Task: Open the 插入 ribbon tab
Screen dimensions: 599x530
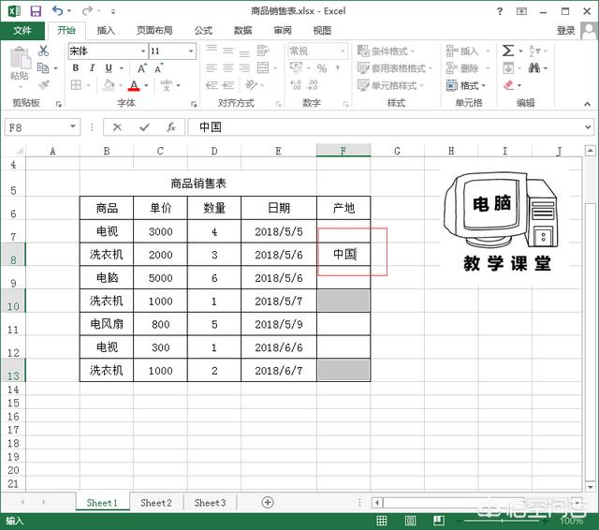Action: click(x=106, y=30)
